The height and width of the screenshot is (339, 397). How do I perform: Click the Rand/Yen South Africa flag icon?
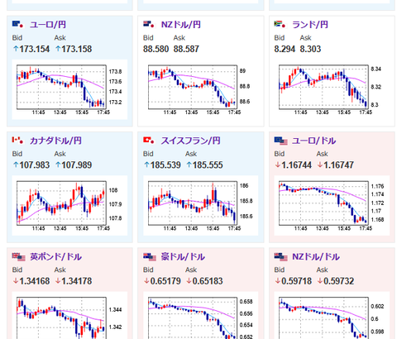(x=280, y=25)
